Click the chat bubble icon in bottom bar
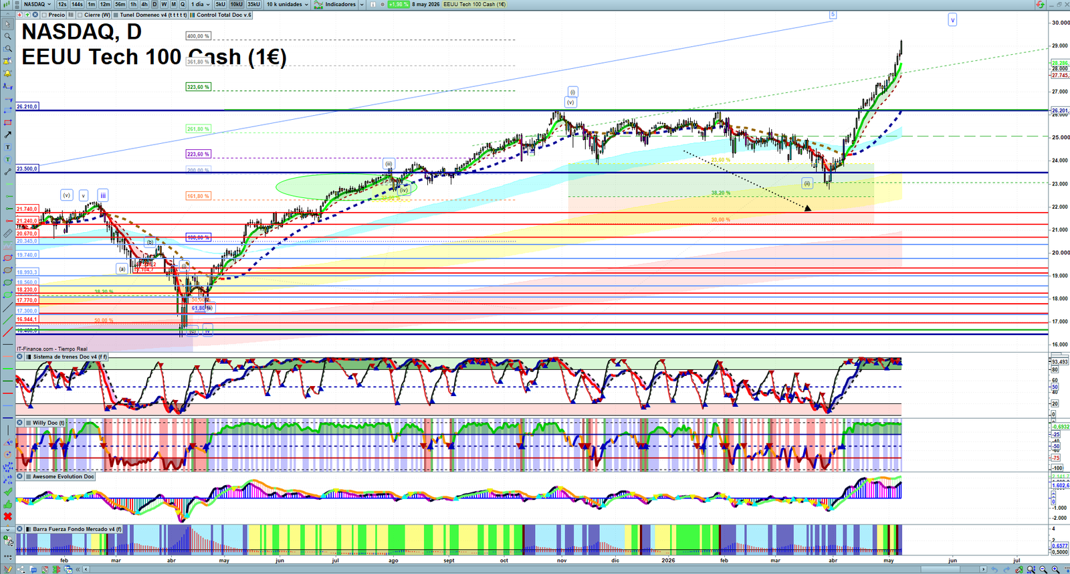 point(33,569)
